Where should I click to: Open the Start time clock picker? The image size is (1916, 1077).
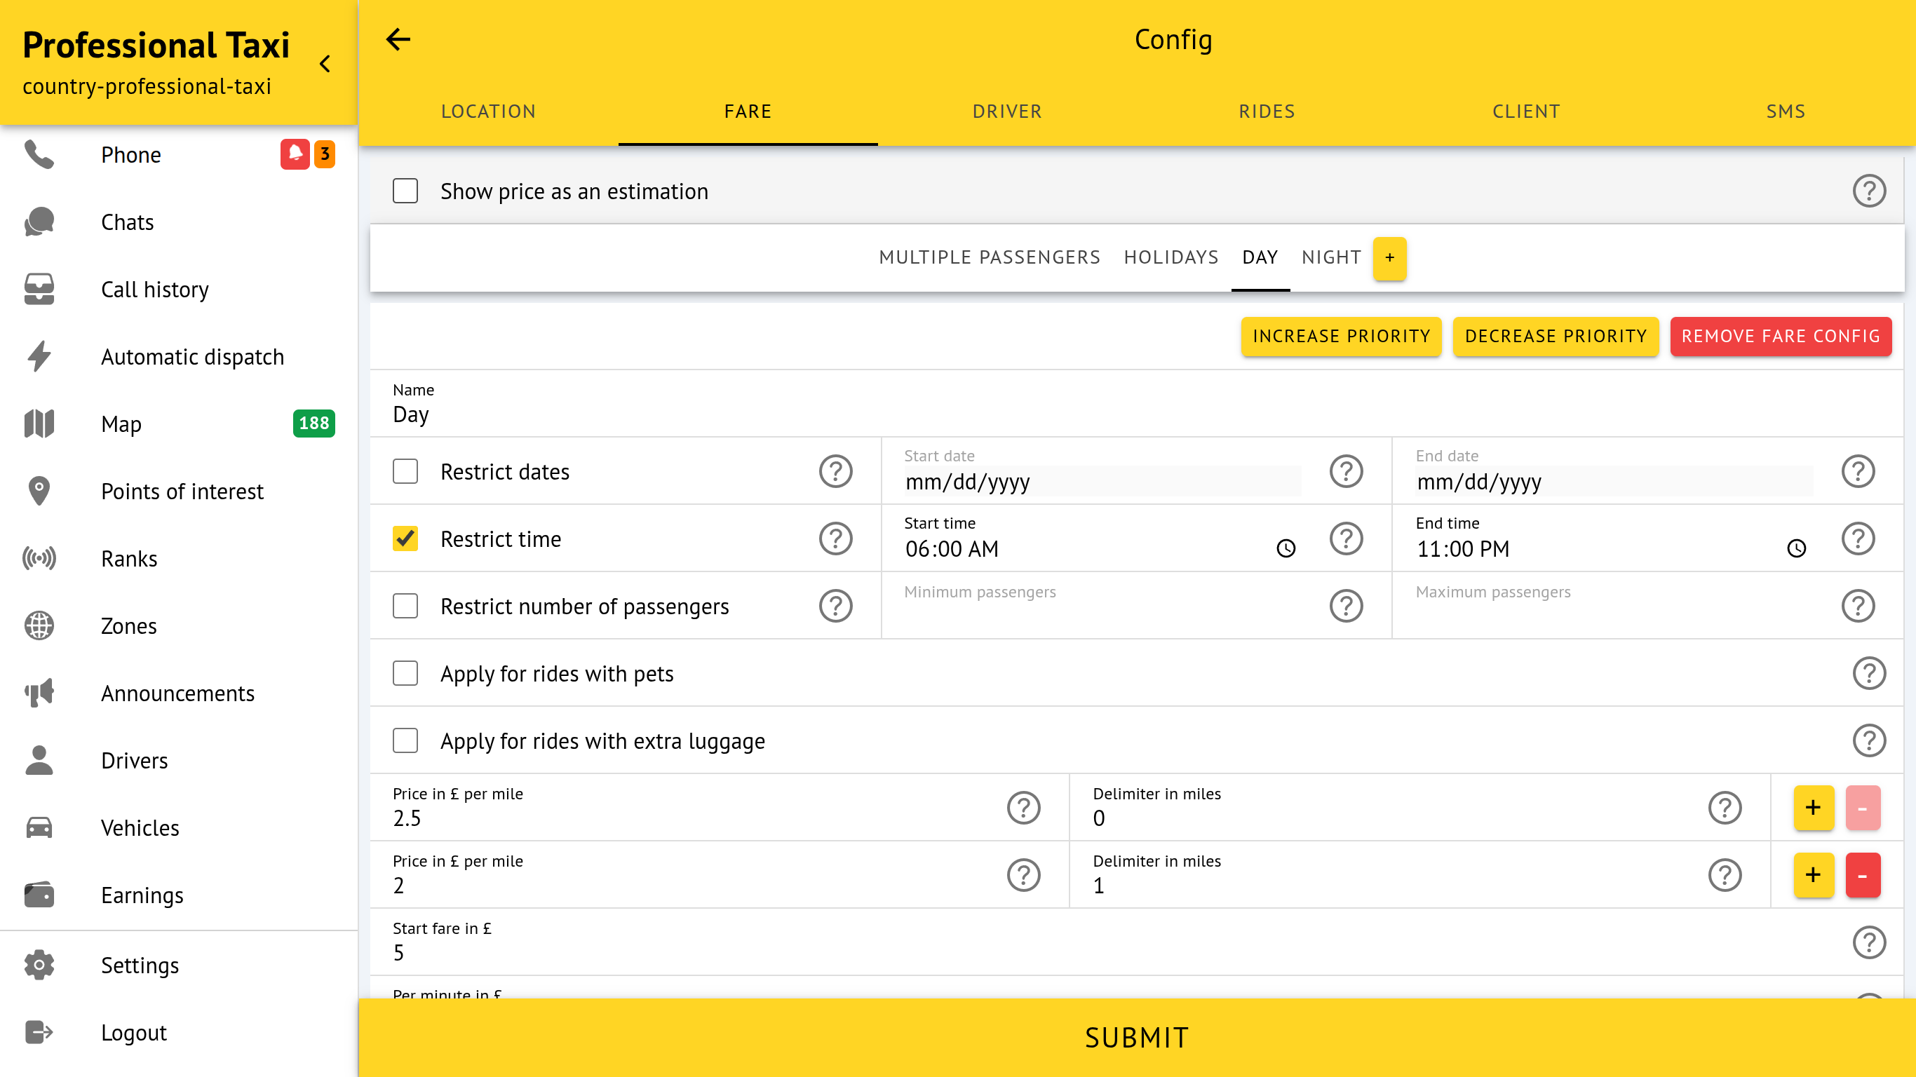[1286, 549]
